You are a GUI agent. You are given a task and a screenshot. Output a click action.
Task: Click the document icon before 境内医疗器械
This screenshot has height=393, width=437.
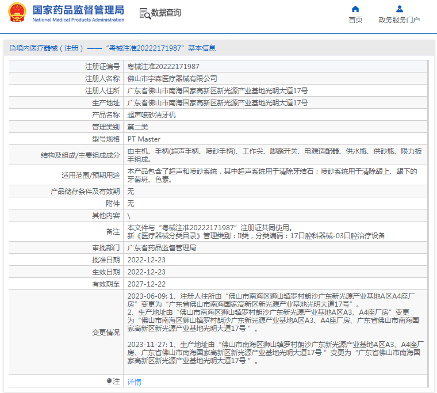click(x=13, y=48)
